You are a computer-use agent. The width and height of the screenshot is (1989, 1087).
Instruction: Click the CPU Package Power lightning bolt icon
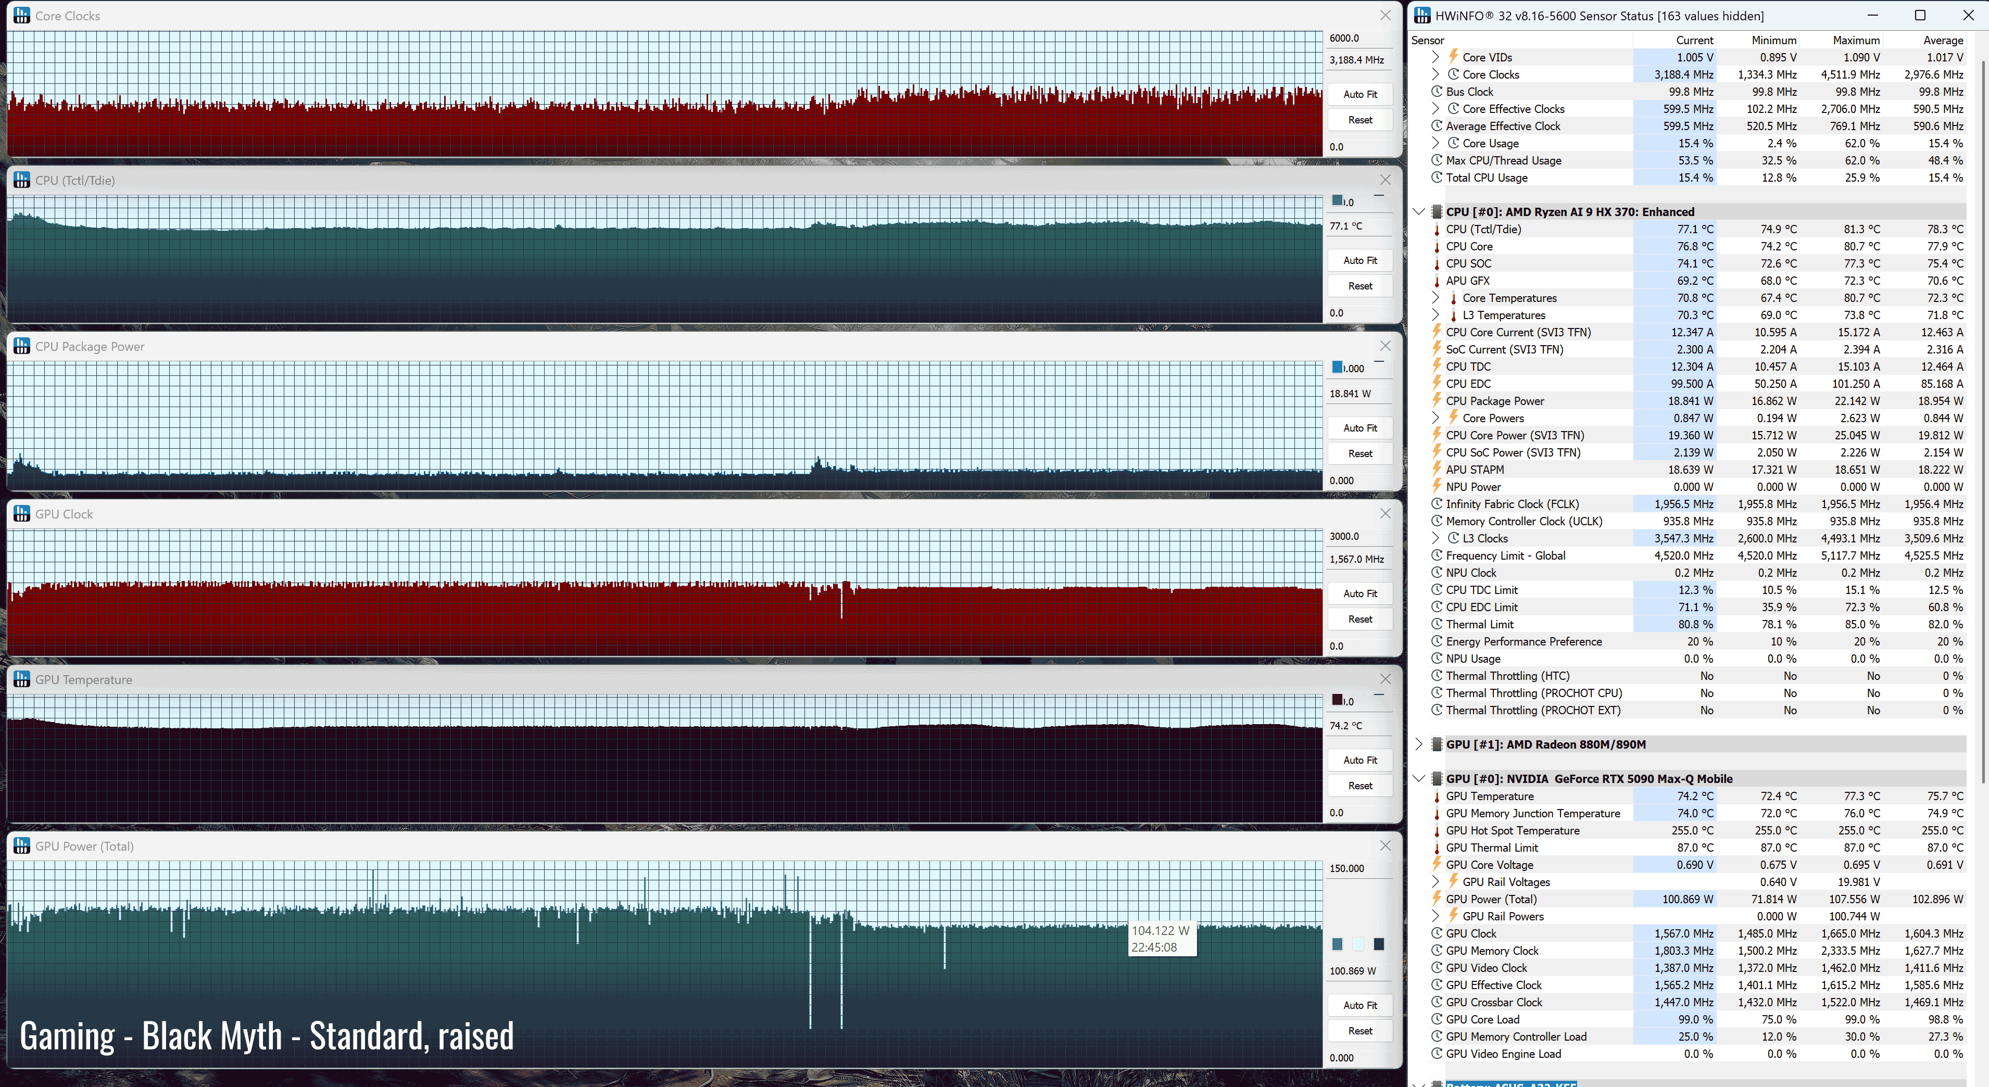(1436, 401)
